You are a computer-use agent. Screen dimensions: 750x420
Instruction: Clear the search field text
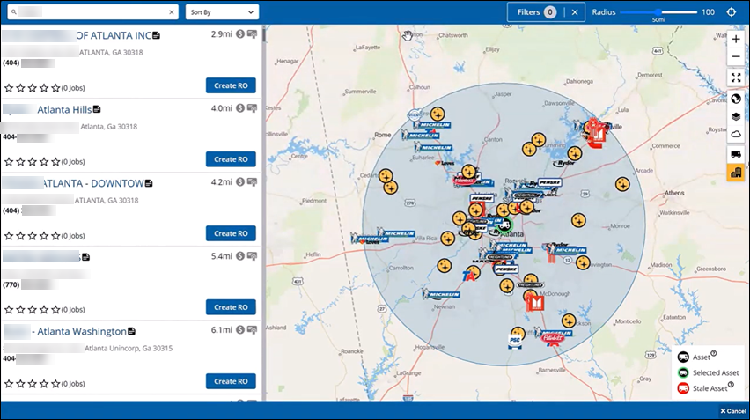(172, 12)
